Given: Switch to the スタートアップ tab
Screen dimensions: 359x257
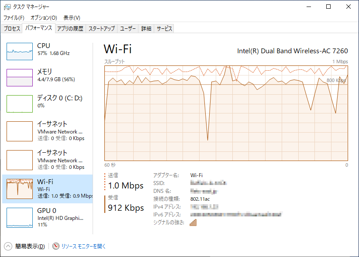Looking at the screenshot, I should tap(101, 29).
